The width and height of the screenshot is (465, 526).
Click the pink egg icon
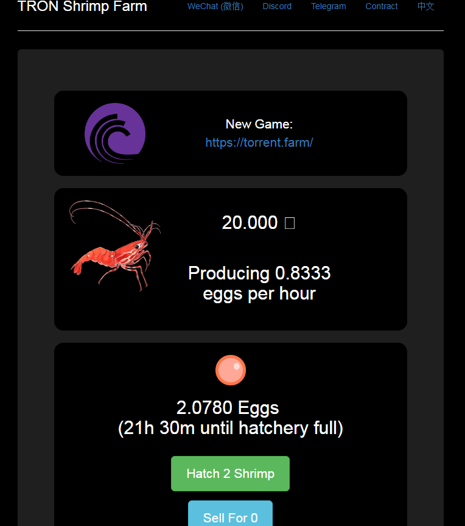pyautogui.click(x=230, y=370)
